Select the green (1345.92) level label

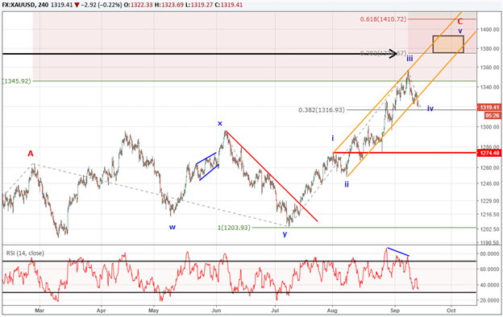point(17,81)
